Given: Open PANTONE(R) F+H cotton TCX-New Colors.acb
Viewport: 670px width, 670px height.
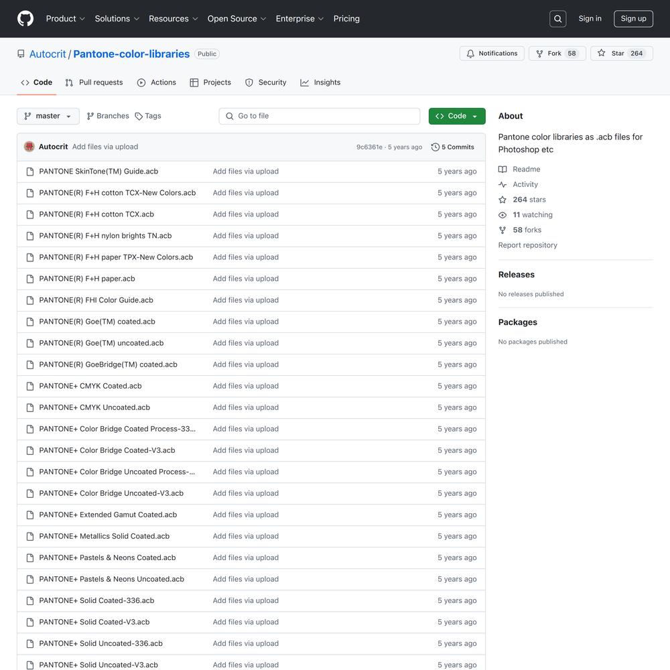Looking at the screenshot, I should [x=117, y=193].
